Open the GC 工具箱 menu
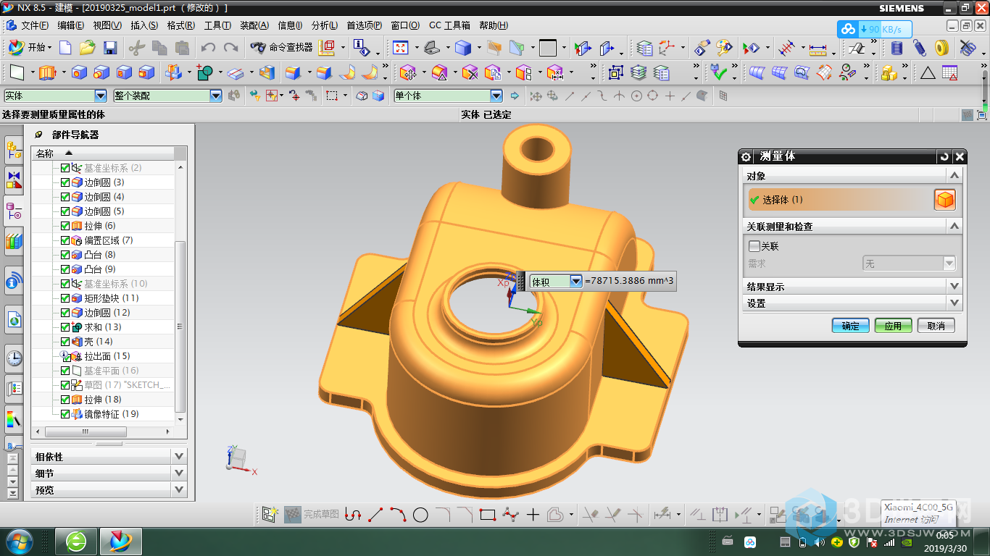The width and height of the screenshot is (990, 556). (449, 25)
